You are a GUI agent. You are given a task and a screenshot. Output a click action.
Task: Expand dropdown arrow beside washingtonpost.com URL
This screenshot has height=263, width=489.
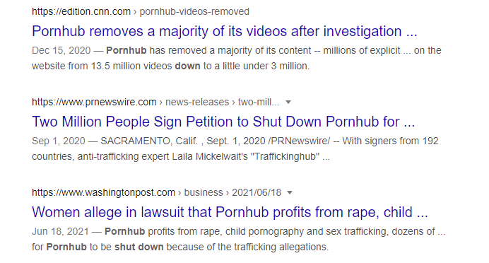click(290, 192)
